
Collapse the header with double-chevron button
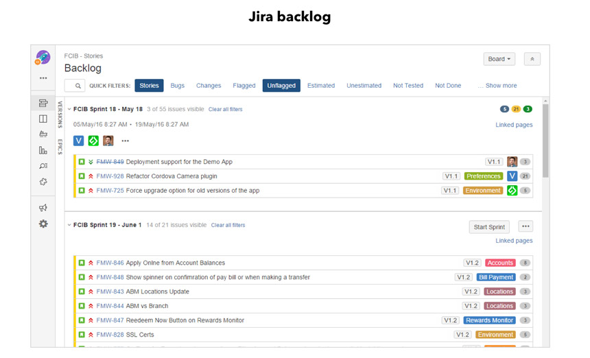pos(532,59)
